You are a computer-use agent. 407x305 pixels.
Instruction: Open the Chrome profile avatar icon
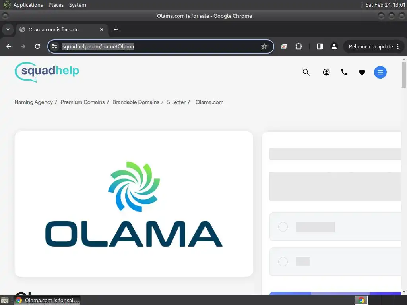334,46
